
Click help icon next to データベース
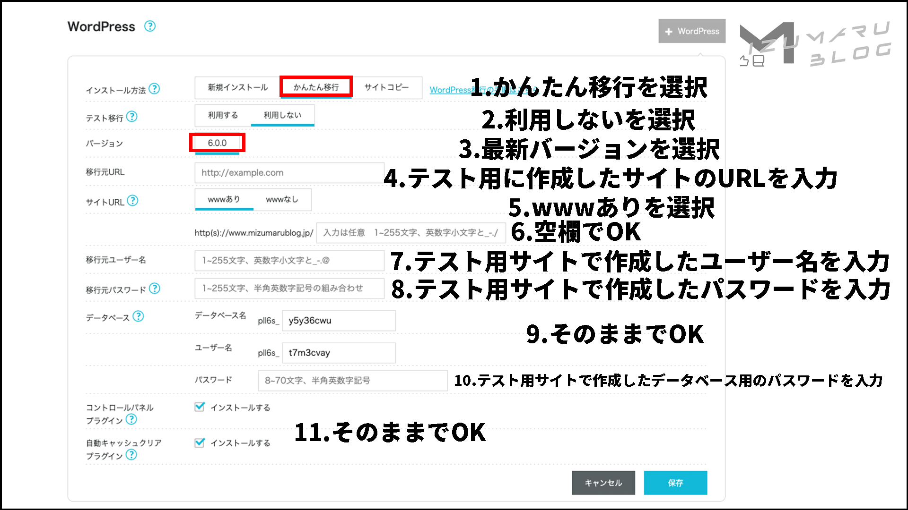tap(138, 316)
